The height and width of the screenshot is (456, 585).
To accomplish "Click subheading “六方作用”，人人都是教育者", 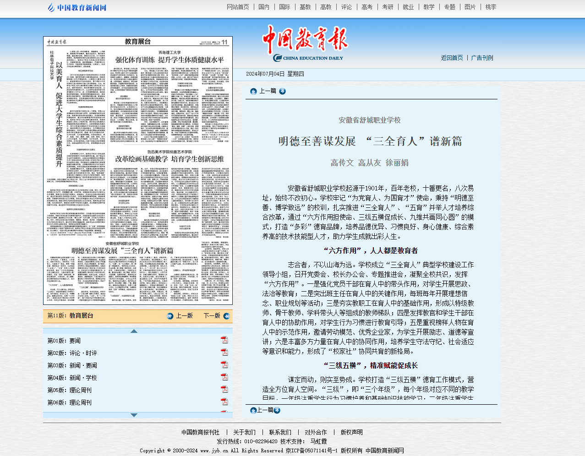I will [x=371, y=250].
